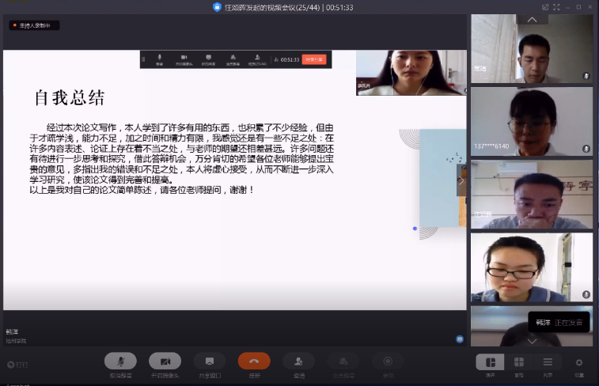Toggle mute in floating share toolbar
This screenshot has height=386, width=599.
tap(159, 59)
